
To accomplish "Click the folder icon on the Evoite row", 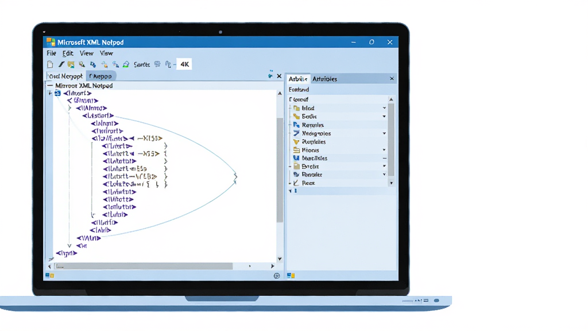I will [x=297, y=166].
